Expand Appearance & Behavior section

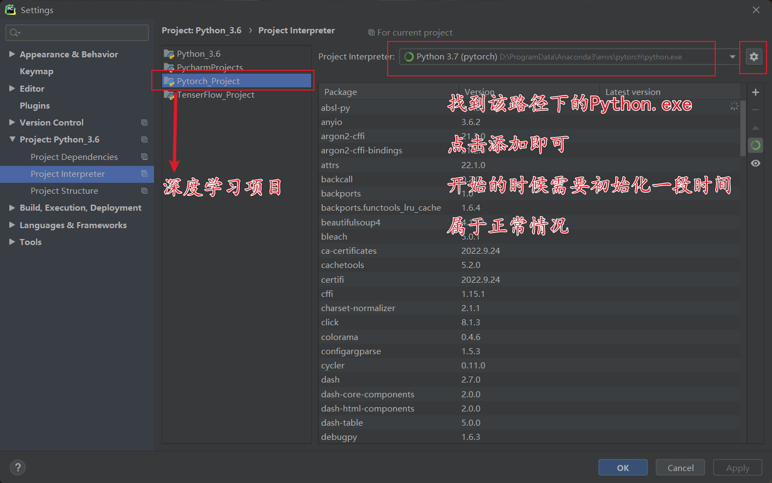click(x=12, y=54)
